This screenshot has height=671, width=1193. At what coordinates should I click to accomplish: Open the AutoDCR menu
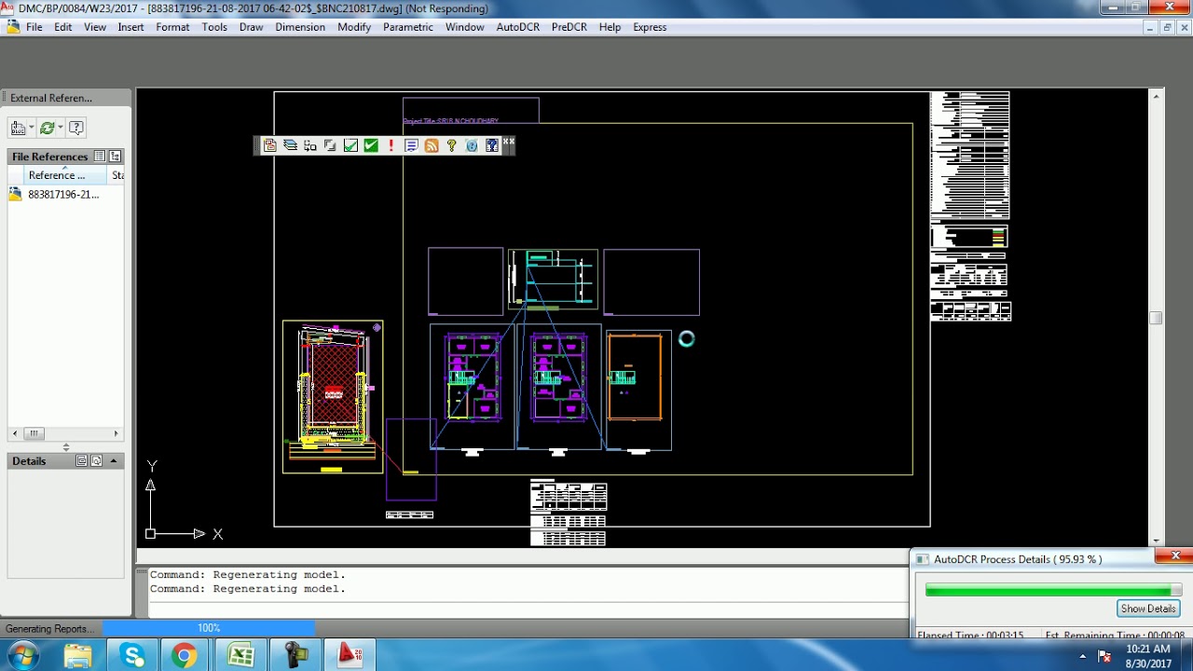517,27
